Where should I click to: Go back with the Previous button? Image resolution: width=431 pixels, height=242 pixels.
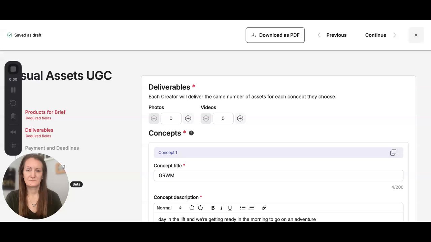click(x=332, y=35)
